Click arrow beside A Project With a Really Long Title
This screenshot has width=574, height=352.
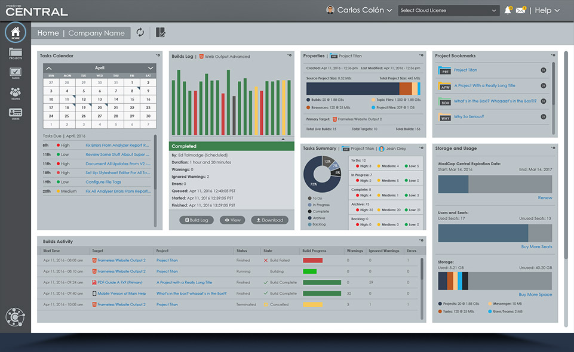tap(544, 85)
